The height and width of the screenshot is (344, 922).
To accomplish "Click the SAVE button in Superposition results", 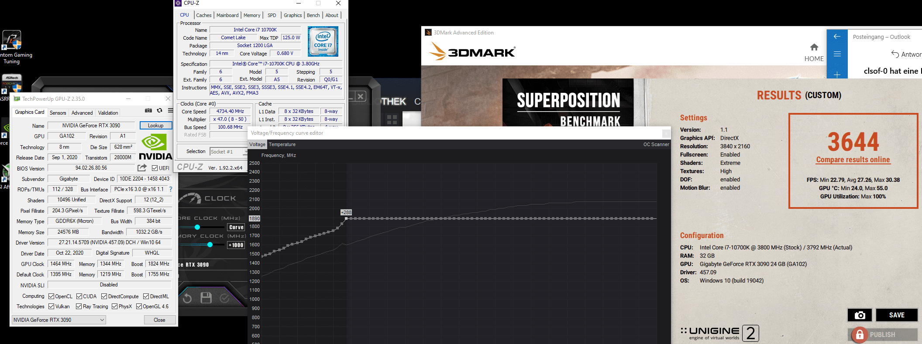I will tap(897, 315).
